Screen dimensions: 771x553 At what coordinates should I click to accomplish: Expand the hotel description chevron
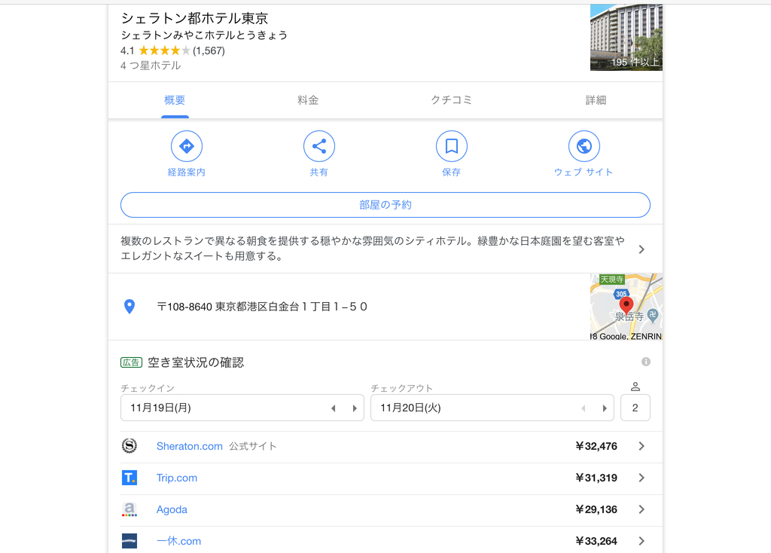(x=641, y=249)
